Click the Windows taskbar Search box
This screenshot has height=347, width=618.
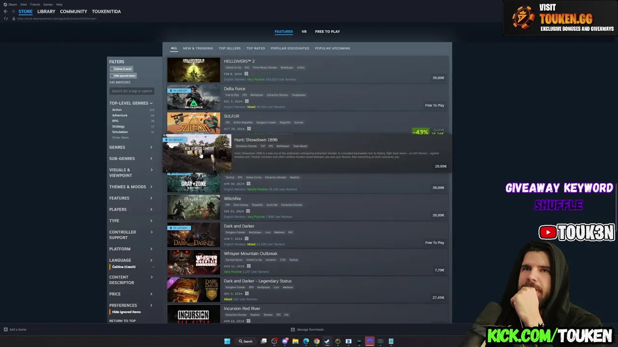tap(245, 341)
